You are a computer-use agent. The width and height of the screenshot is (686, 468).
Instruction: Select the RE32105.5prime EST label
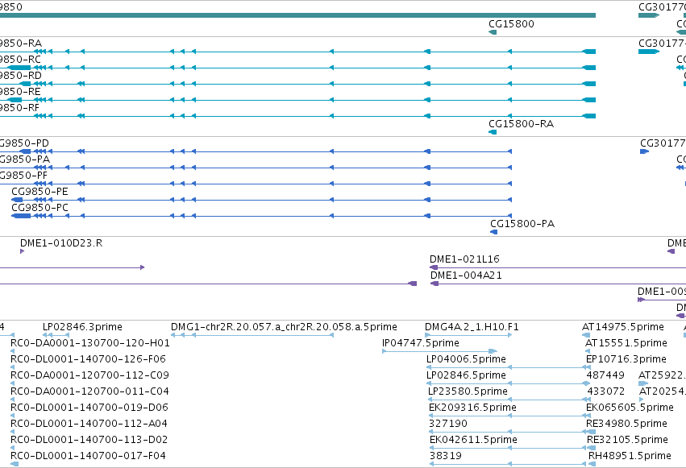click(627, 440)
